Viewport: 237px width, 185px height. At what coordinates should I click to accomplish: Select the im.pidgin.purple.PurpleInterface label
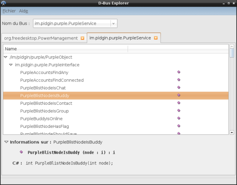tap(47, 65)
